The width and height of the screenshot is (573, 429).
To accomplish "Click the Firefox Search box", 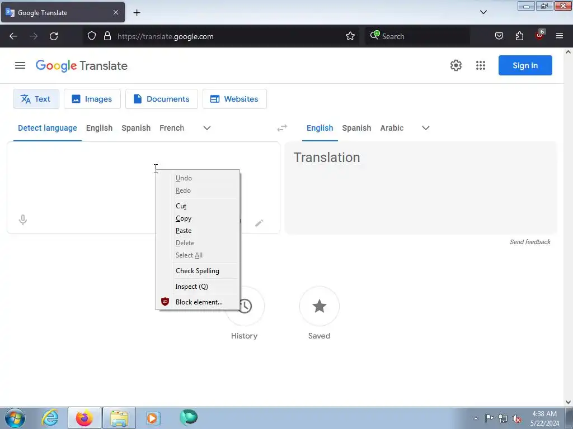I will tap(417, 36).
